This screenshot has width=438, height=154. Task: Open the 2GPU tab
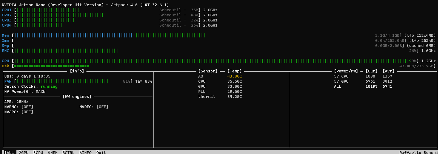(x=24, y=152)
